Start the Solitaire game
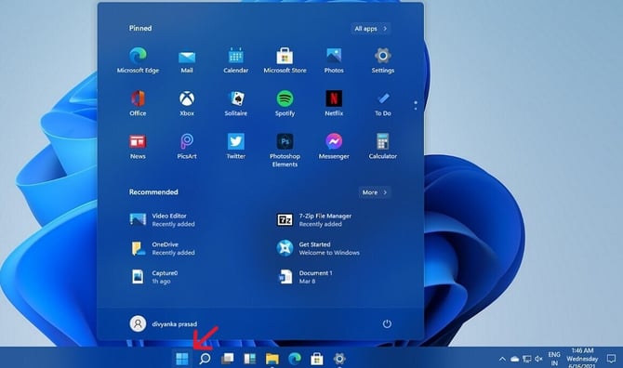The height and width of the screenshot is (368, 623). click(235, 103)
